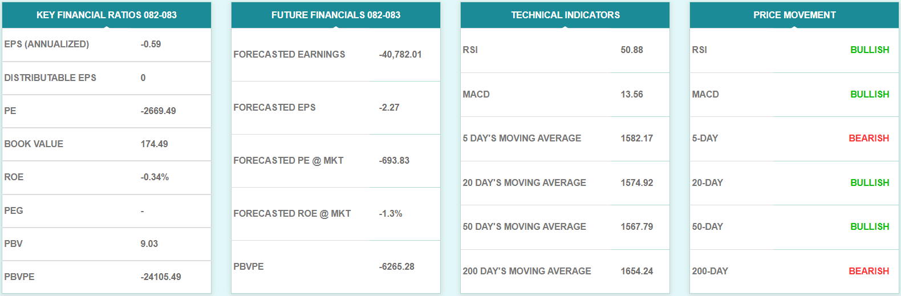This screenshot has width=901, height=296.
Task: Select the PE value -2669.49
Action: tap(159, 111)
